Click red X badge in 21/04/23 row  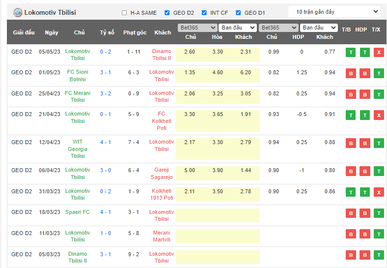(x=379, y=115)
